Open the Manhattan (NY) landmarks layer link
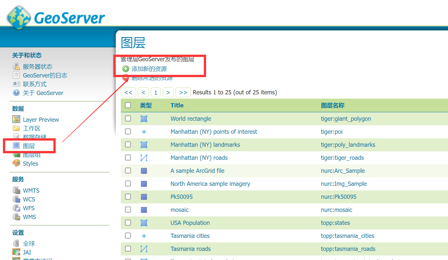Image resolution: width=448 pixels, height=260 pixels. click(205, 145)
